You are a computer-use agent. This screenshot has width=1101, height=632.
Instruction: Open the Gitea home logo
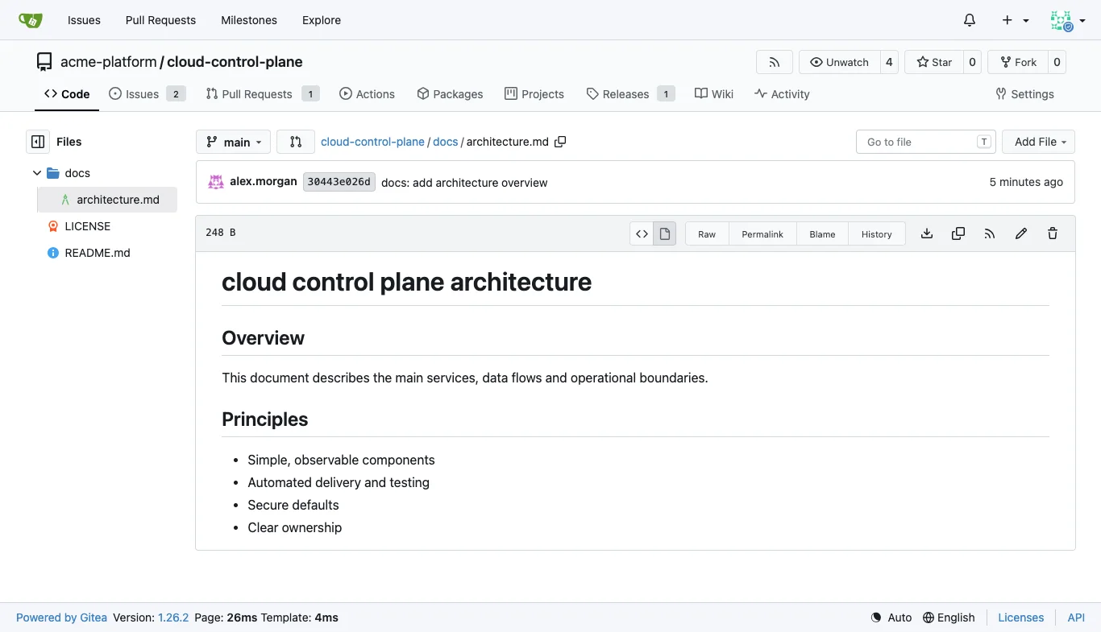pos(31,20)
